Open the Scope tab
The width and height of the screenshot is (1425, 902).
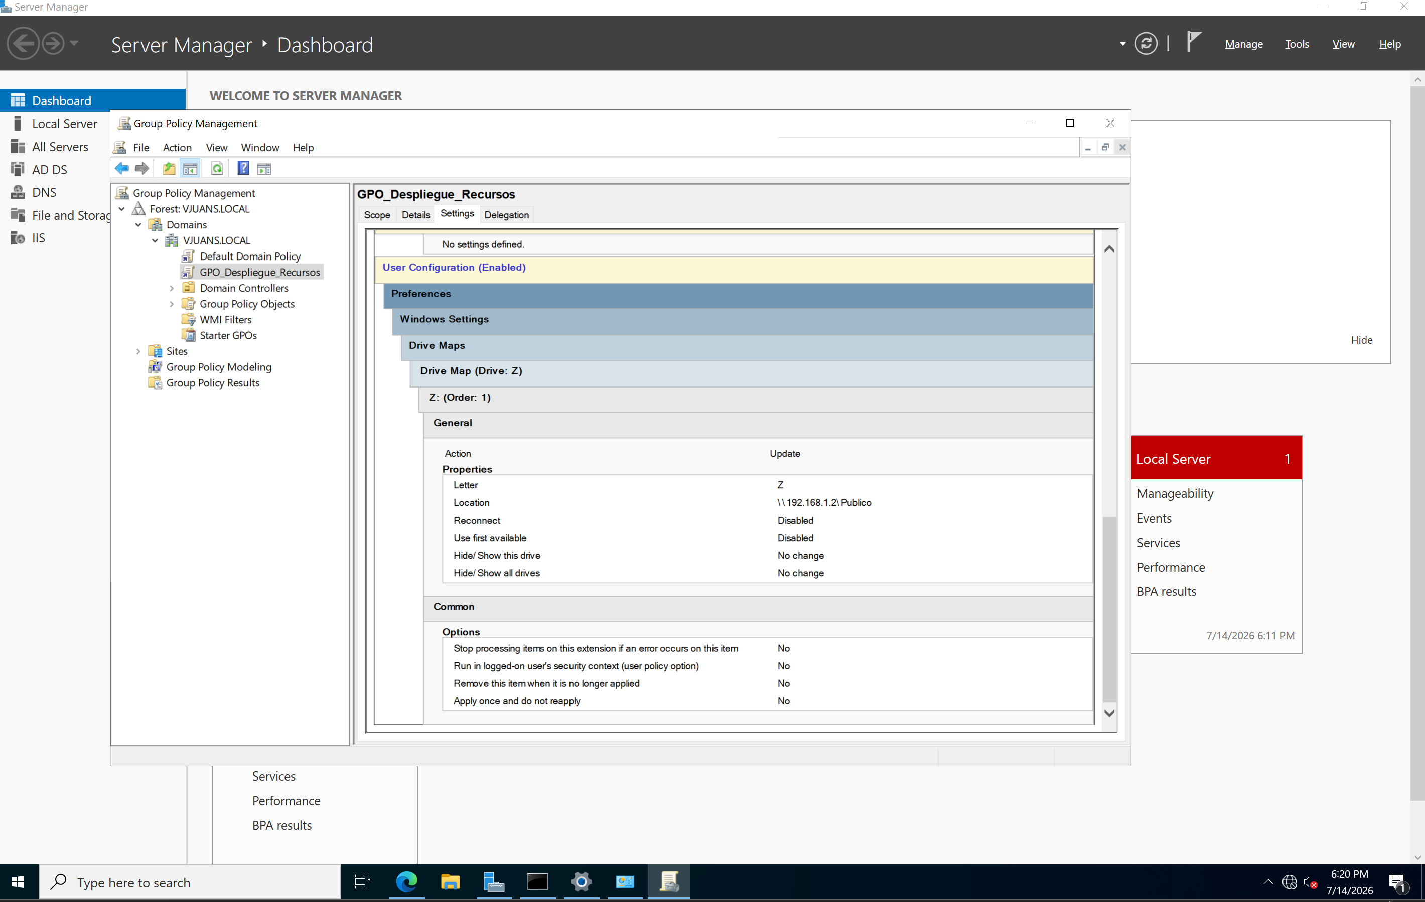[x=377, y=215]
